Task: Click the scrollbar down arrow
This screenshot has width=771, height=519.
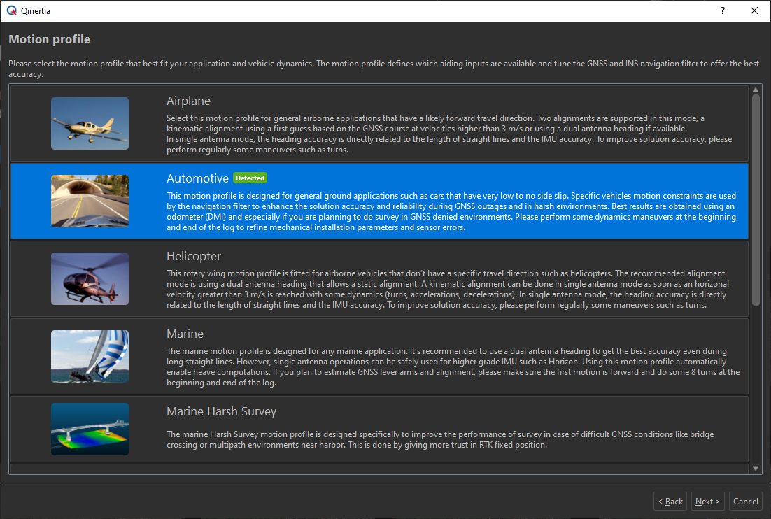Action: tap(756, 468)
